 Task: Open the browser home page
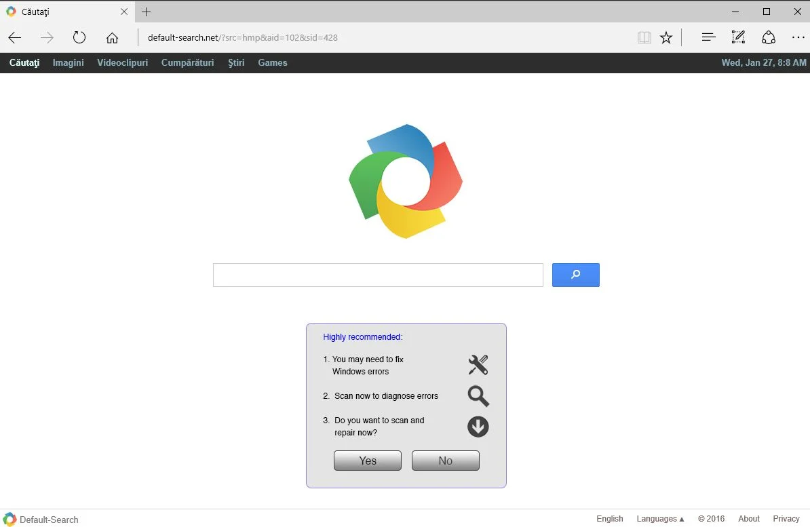point(112,38)
